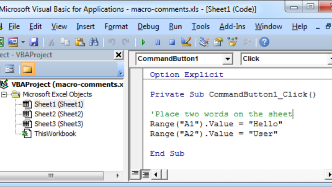Screen dimensions: 332x187
Task: Click the Range("A1").Value = "Hello" line
Action: click(x=216, y=124)
